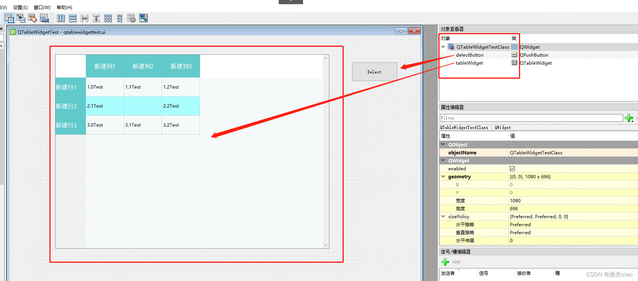The width and height of the screenshot is (638, 281).
Task: Select table cell 1.1Test
Action: (x=143, y=87)
